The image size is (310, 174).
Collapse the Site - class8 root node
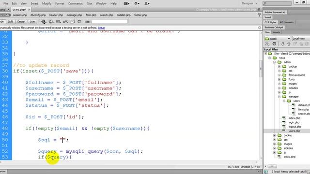tap(266, 54)
